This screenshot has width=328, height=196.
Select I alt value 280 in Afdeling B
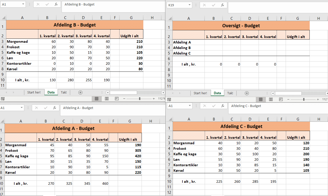[x=65, y=80]
